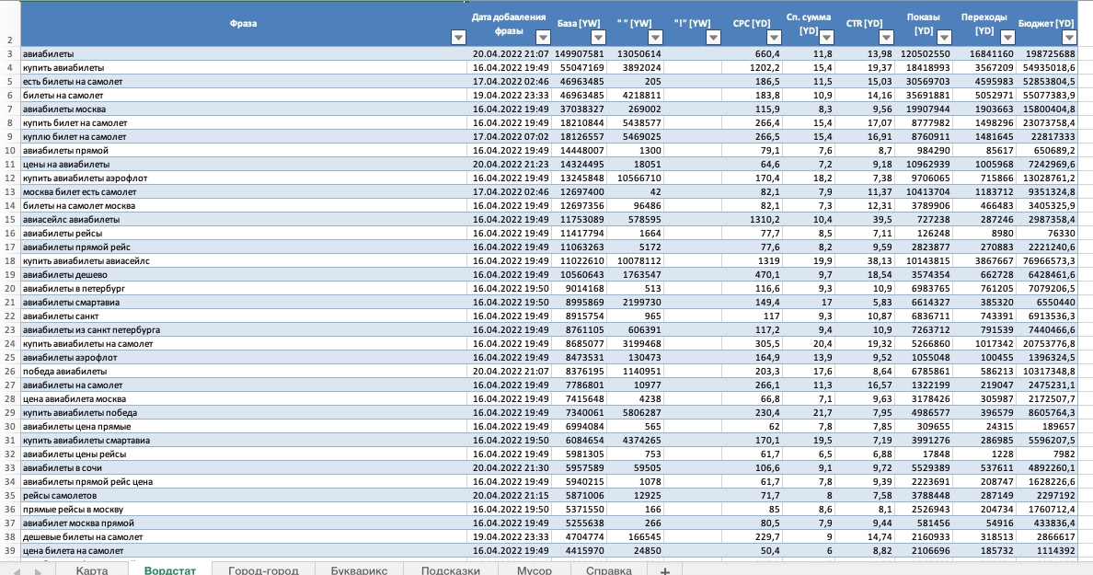Select the Вордстат sheet tab
Screen dimensions: 1093x575
[169, 569]
